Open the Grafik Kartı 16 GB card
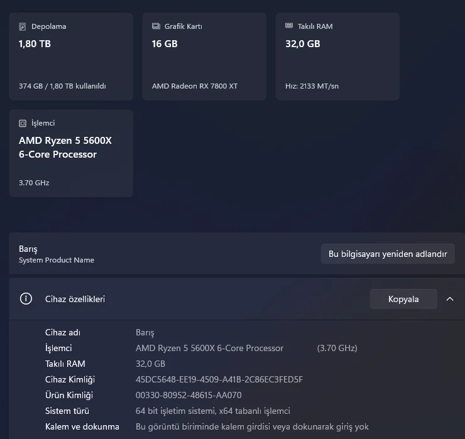The width and height of the screenshot is (465, 439). 204,57
